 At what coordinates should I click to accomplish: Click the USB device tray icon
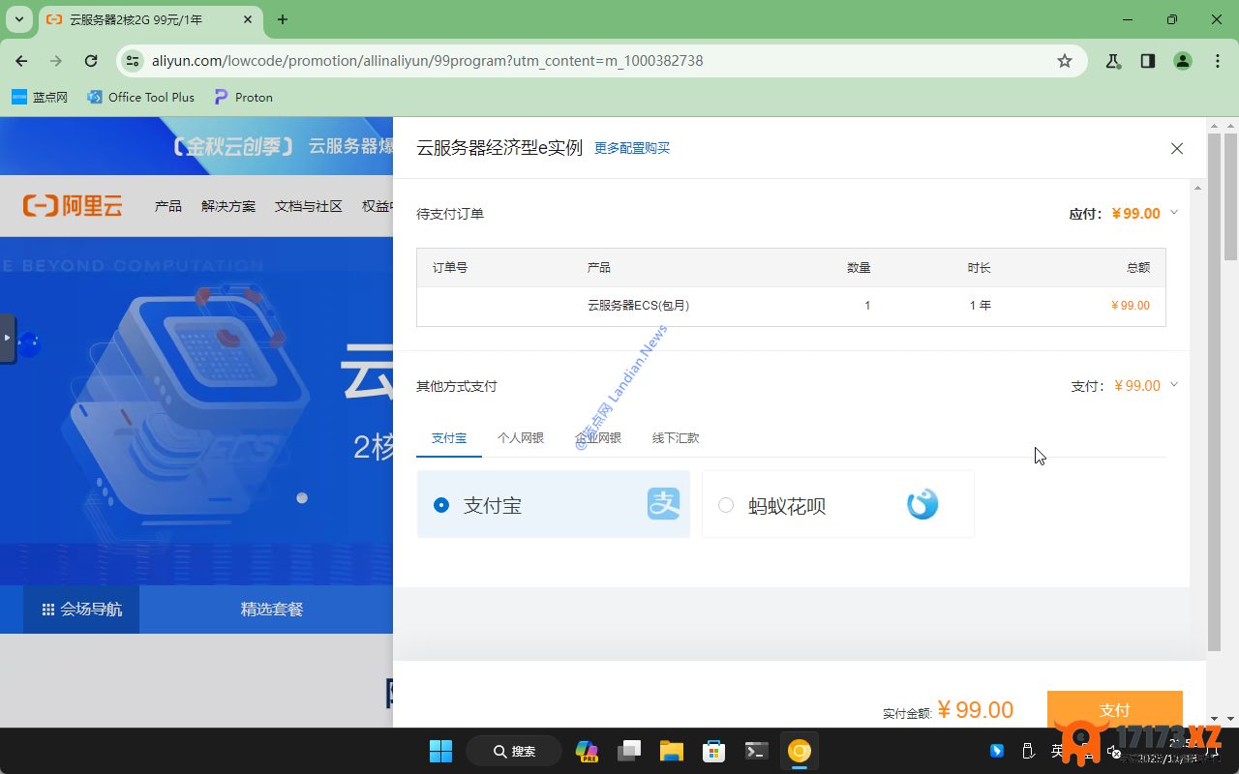pos(1028,751)
